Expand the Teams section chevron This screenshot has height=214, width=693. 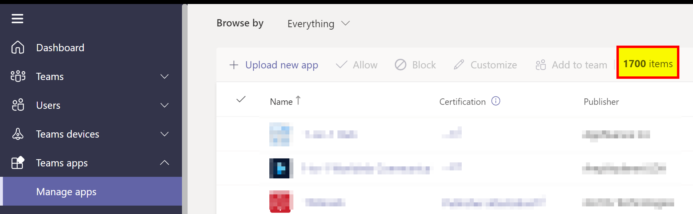click(x=164, y=76)
